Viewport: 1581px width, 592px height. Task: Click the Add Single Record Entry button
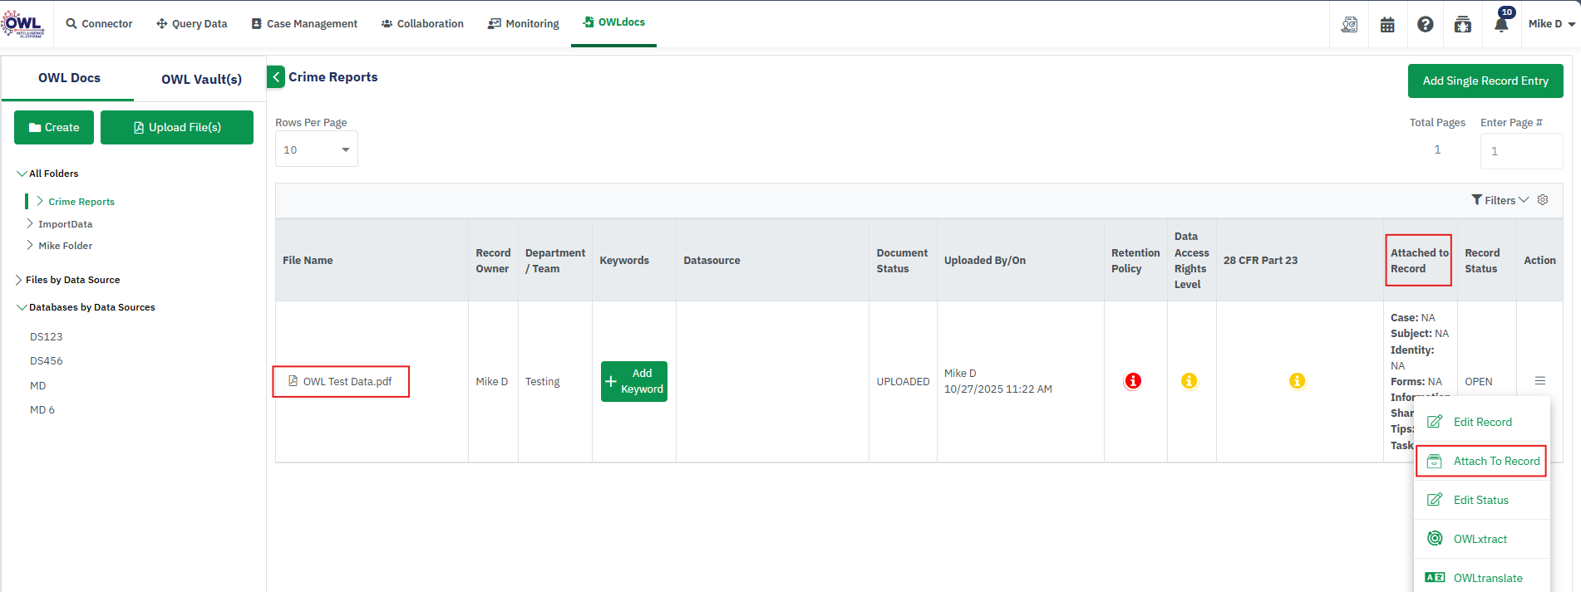pyautogui.click(x=1485, y=81)
